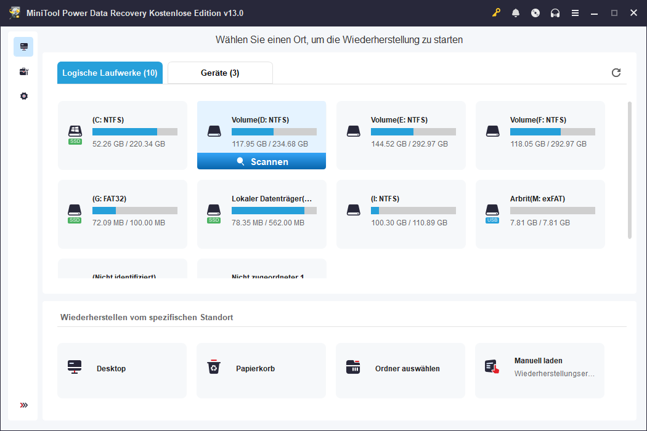647x431 pixels.
Task: Click the MiniTool app logo icon
Action: 15,13
